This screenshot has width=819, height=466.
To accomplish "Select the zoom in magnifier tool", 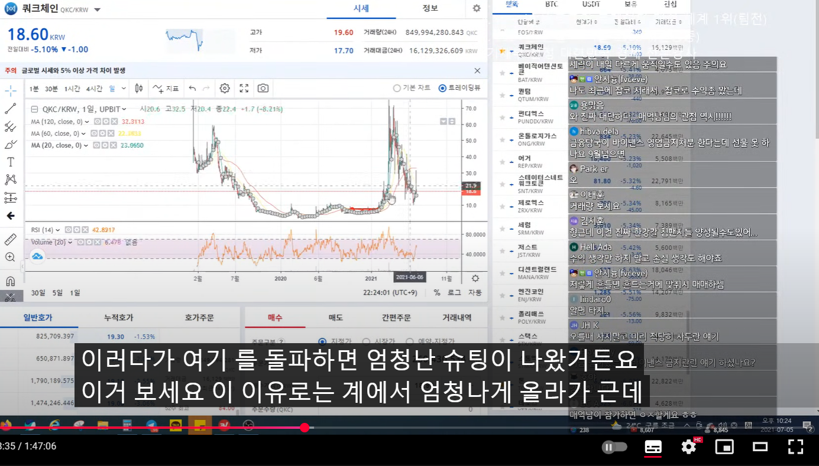I will click(11, 257).
